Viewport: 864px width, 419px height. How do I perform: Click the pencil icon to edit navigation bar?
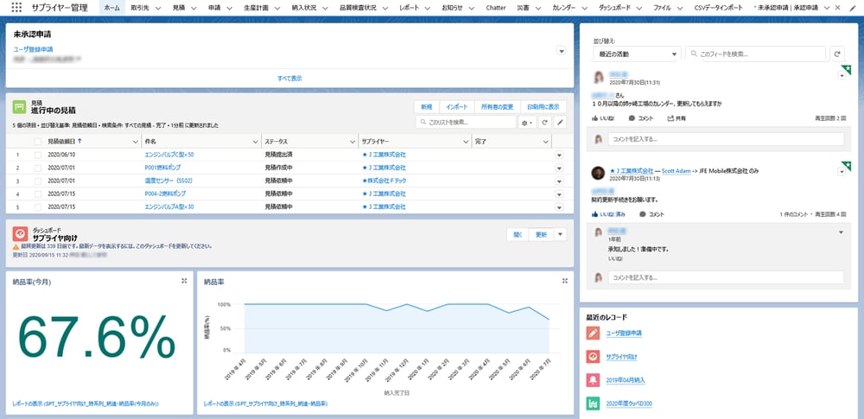click(x=854, y=7)
